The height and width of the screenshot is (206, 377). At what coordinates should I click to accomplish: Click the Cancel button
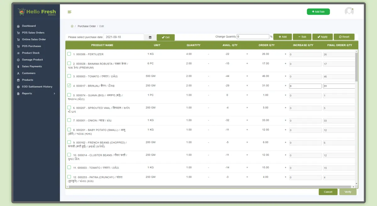click(328, 192)
